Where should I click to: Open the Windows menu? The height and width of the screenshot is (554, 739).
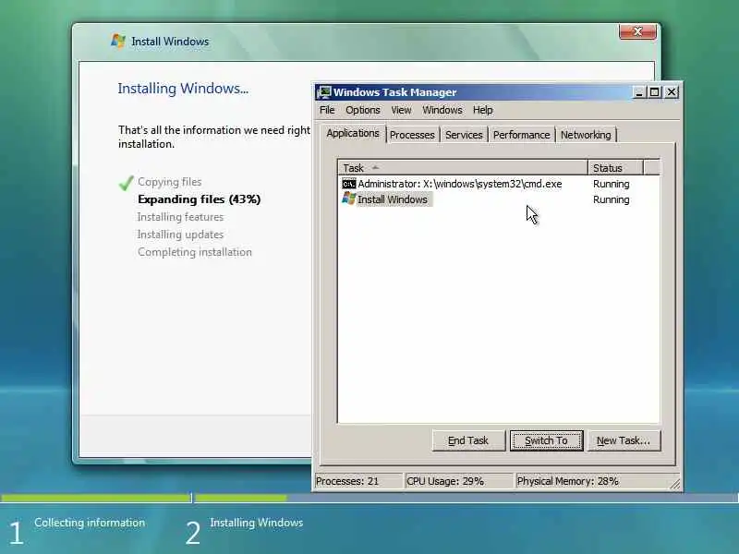[x=442, y=110]
